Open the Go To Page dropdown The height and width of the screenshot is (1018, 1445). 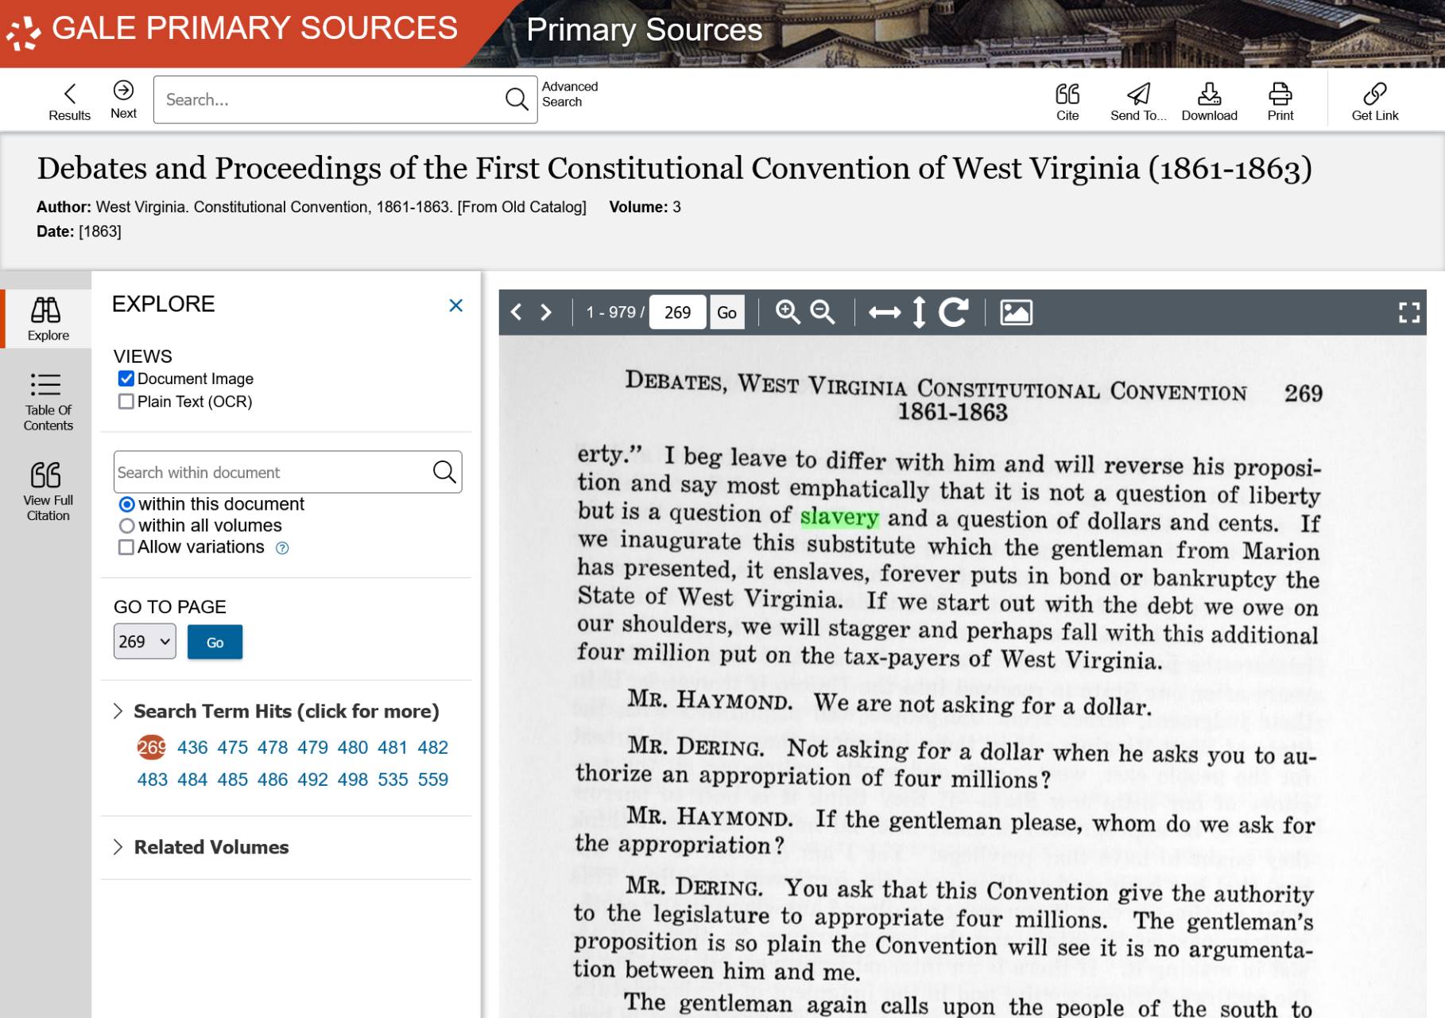(x=145, y=642)
